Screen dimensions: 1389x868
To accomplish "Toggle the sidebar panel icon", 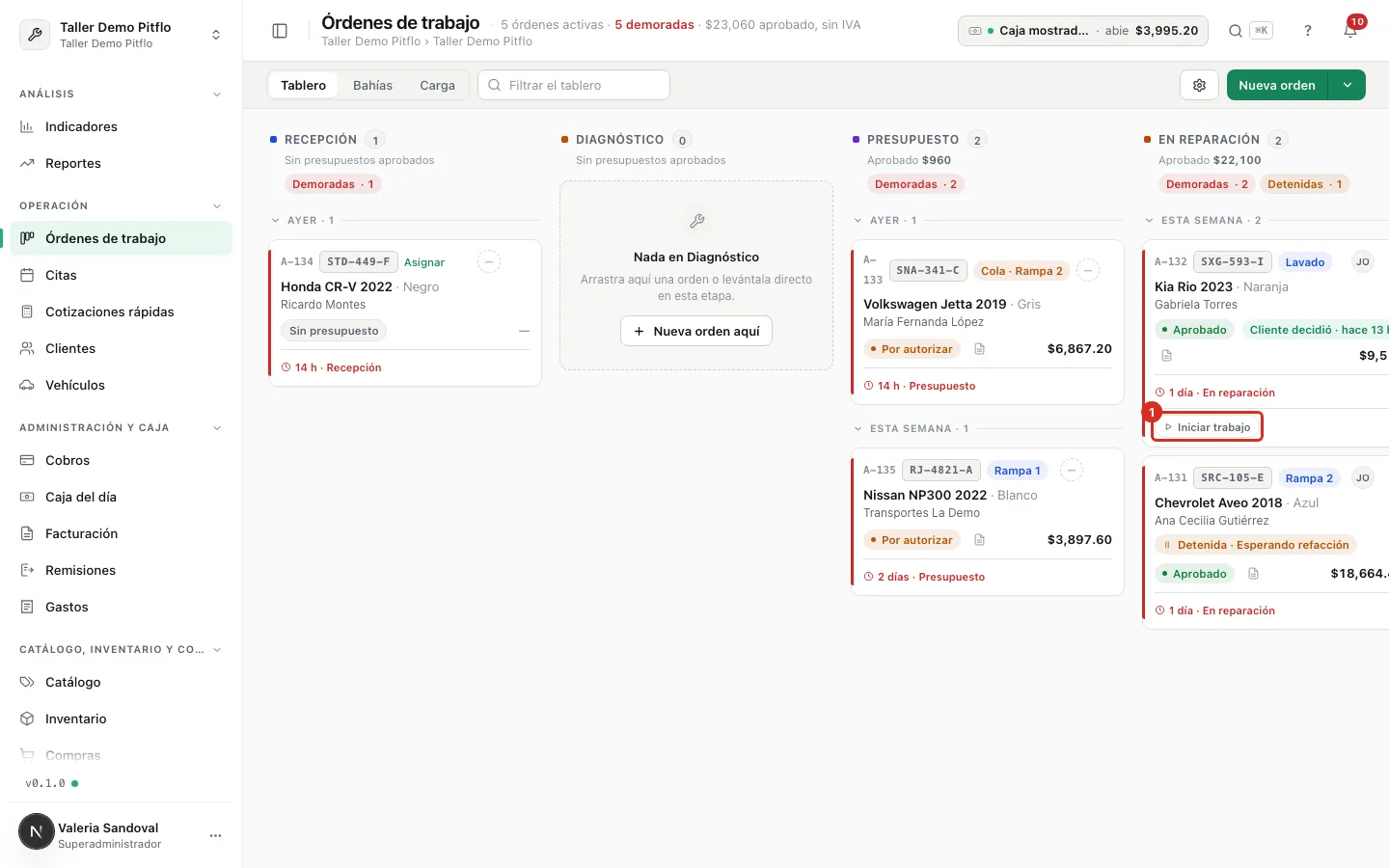I will pyautogui.click(x=280, y=31).
